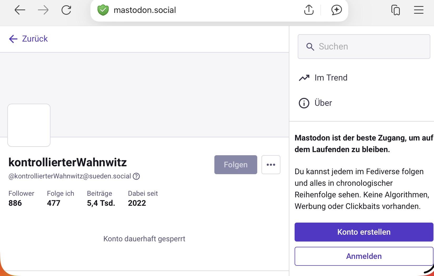The image size is (434, 276).
Task: Click the empty profile avatar
Action: coord(29,125)
